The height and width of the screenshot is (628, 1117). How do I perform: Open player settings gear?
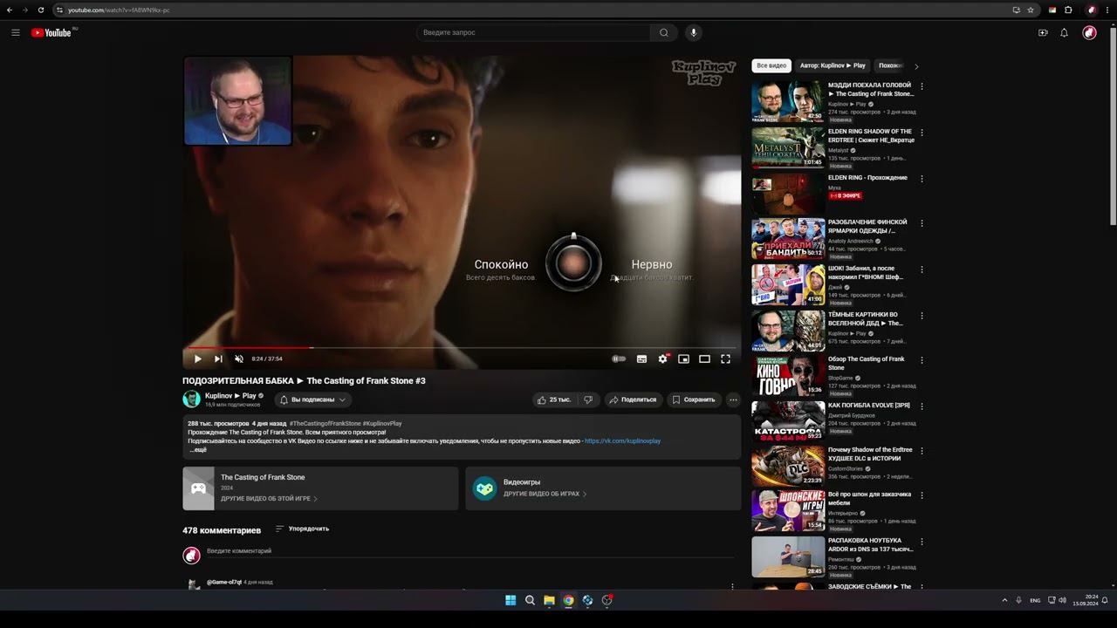tap(662, 358)
